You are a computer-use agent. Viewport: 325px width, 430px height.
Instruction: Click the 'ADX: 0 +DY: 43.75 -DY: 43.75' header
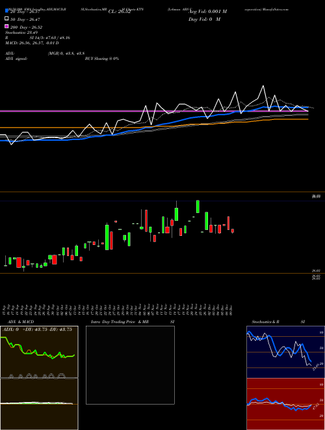(38, 330)
